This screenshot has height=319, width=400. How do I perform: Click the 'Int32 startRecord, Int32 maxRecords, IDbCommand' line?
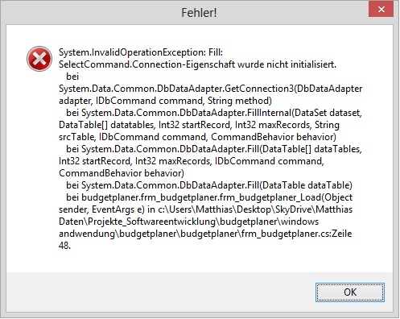click(192, 161)
